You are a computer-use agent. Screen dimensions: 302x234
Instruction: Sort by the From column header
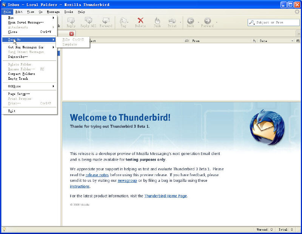[220, 41]
